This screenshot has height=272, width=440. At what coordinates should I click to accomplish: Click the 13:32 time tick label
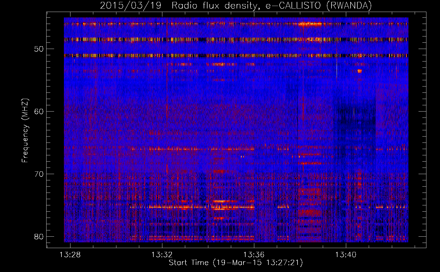[x=162, y=255]
